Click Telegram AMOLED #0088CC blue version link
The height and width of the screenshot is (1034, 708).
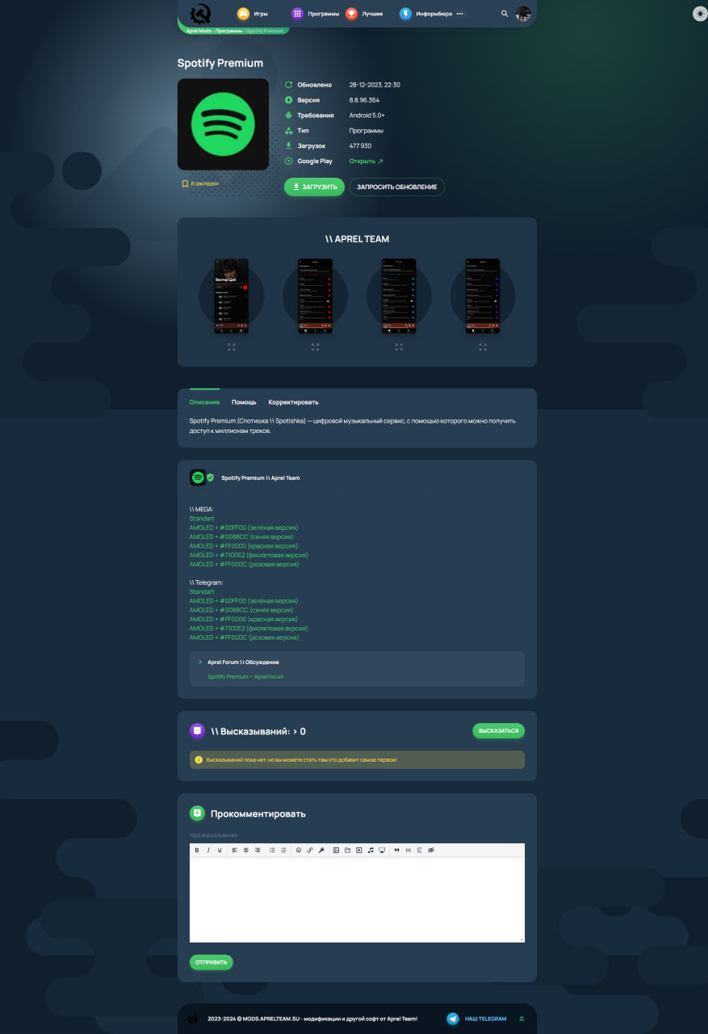(x=241, y=610)
